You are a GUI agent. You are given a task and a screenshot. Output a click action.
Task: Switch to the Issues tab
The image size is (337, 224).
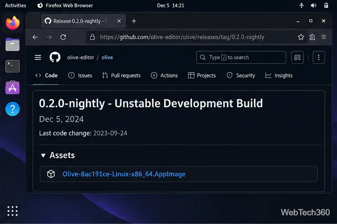coord(80,76)
